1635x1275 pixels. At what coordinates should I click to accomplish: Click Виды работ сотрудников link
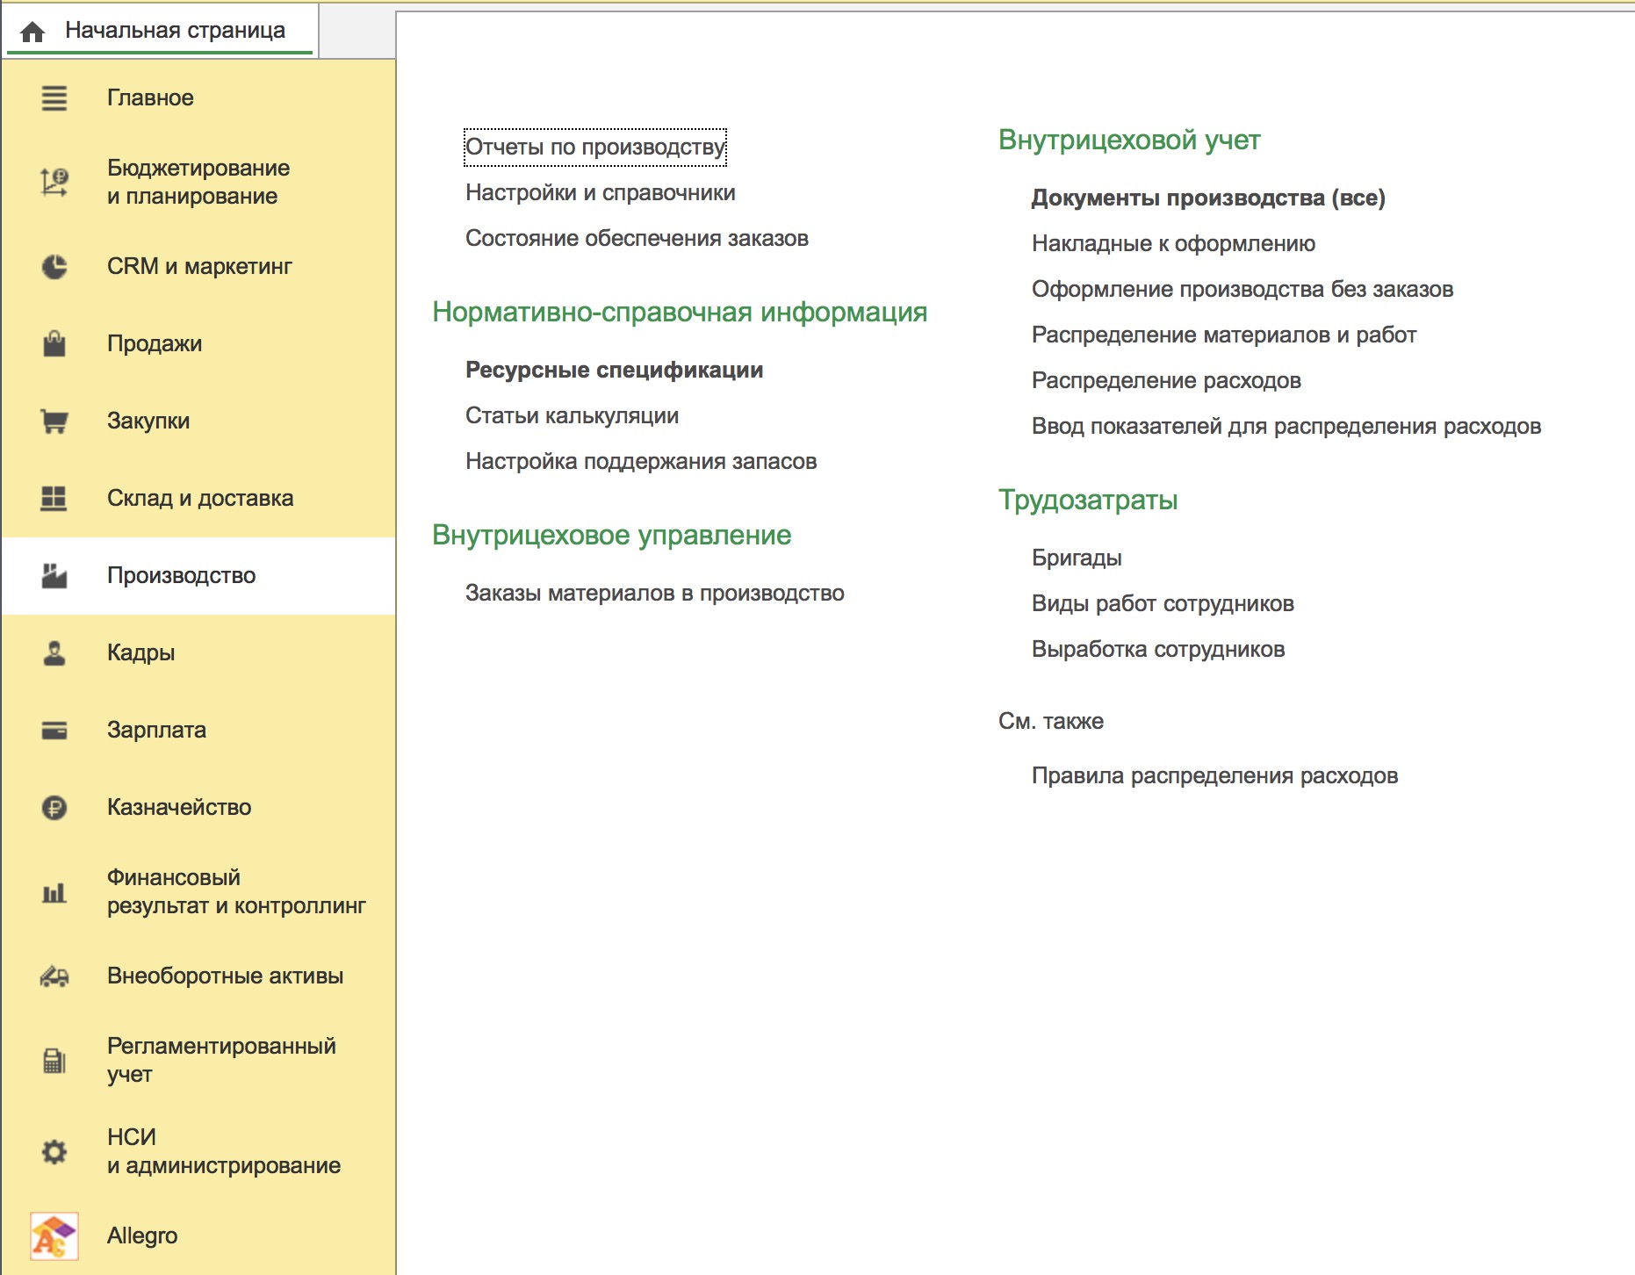coord(1163,603)
